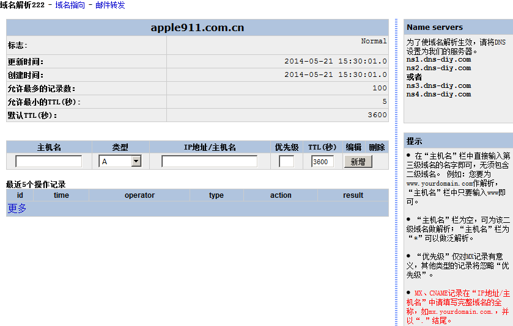This screenshot has width=513, height=326.
Task: Click the 或者 text between name servers
Action: (414, 77)
